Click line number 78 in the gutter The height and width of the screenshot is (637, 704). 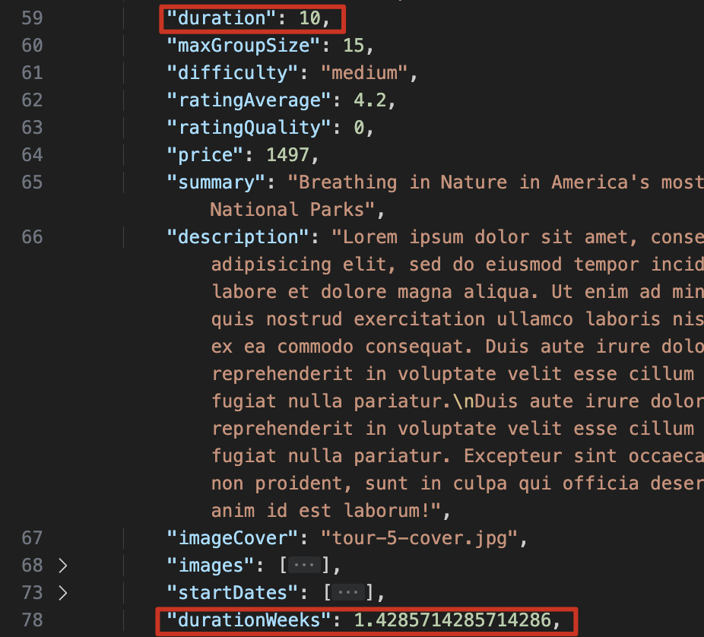click(x=32, y=620)
